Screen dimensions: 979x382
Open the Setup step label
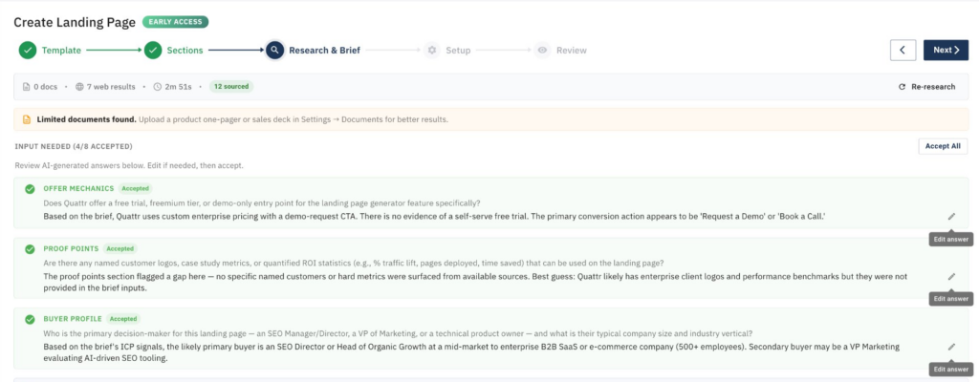point(458,51)
